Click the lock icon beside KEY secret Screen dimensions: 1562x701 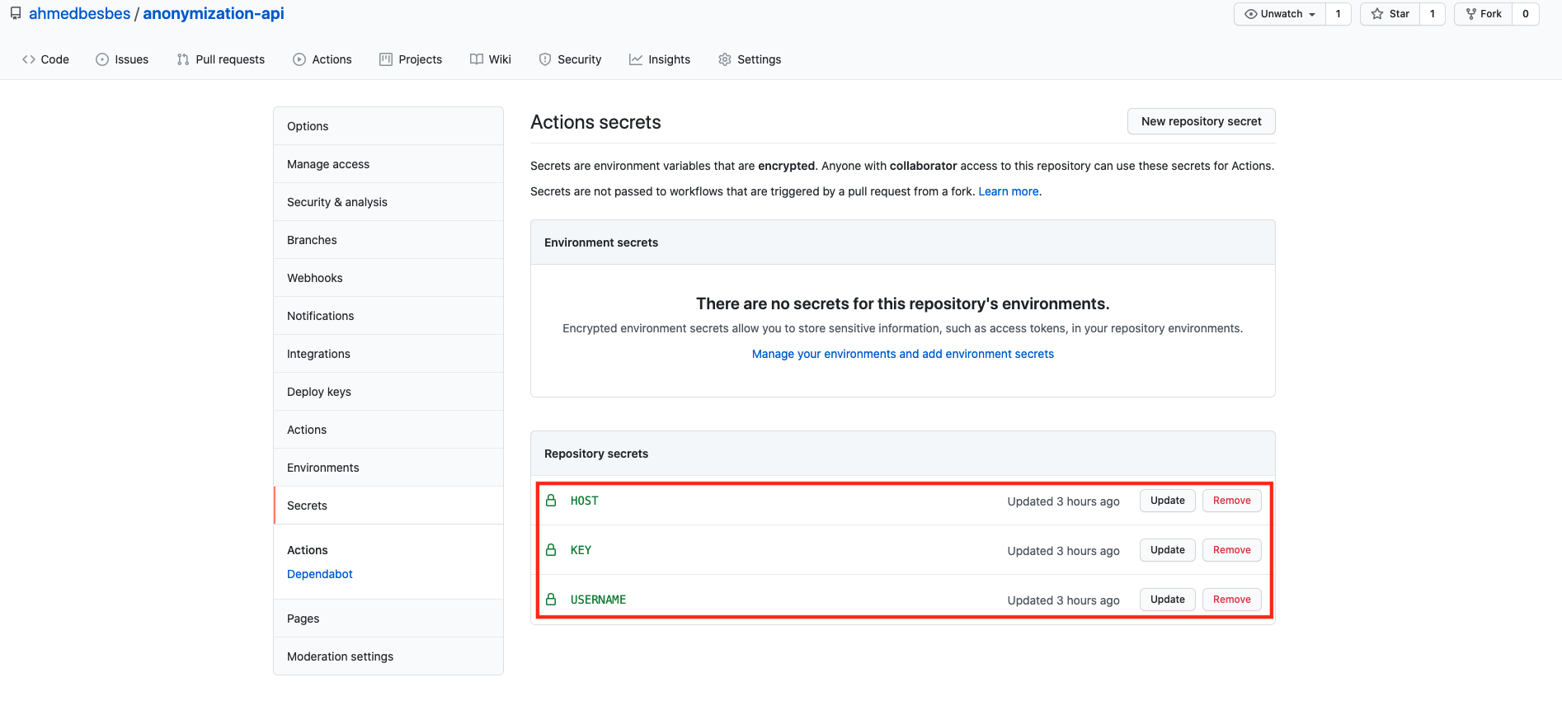tap(551, 550)
